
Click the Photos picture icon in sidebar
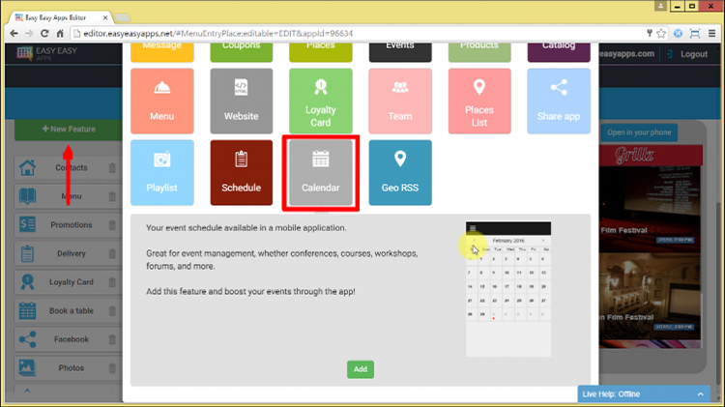(27, 368)
